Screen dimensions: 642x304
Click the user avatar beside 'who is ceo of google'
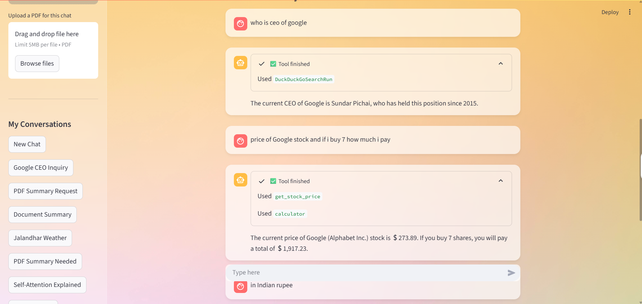point(240,24)
